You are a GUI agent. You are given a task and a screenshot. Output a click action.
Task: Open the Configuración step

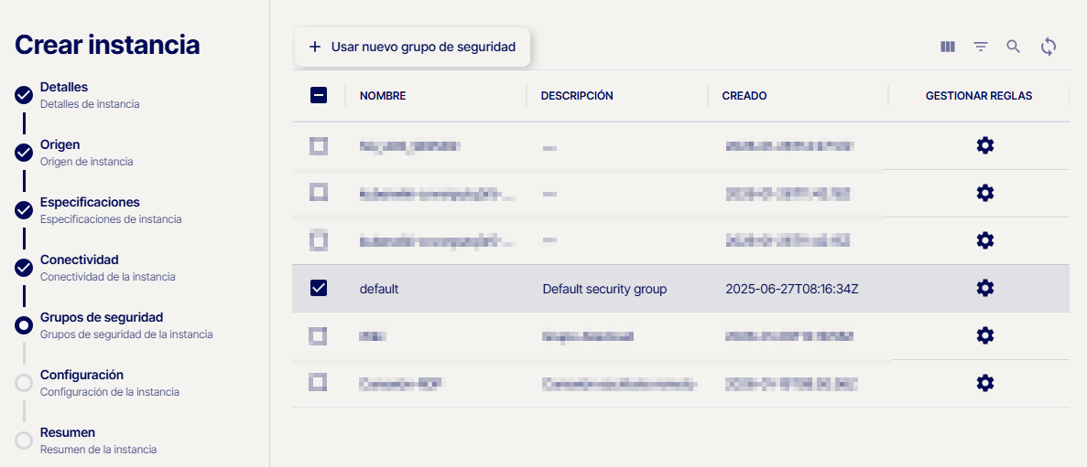point(82,376)
